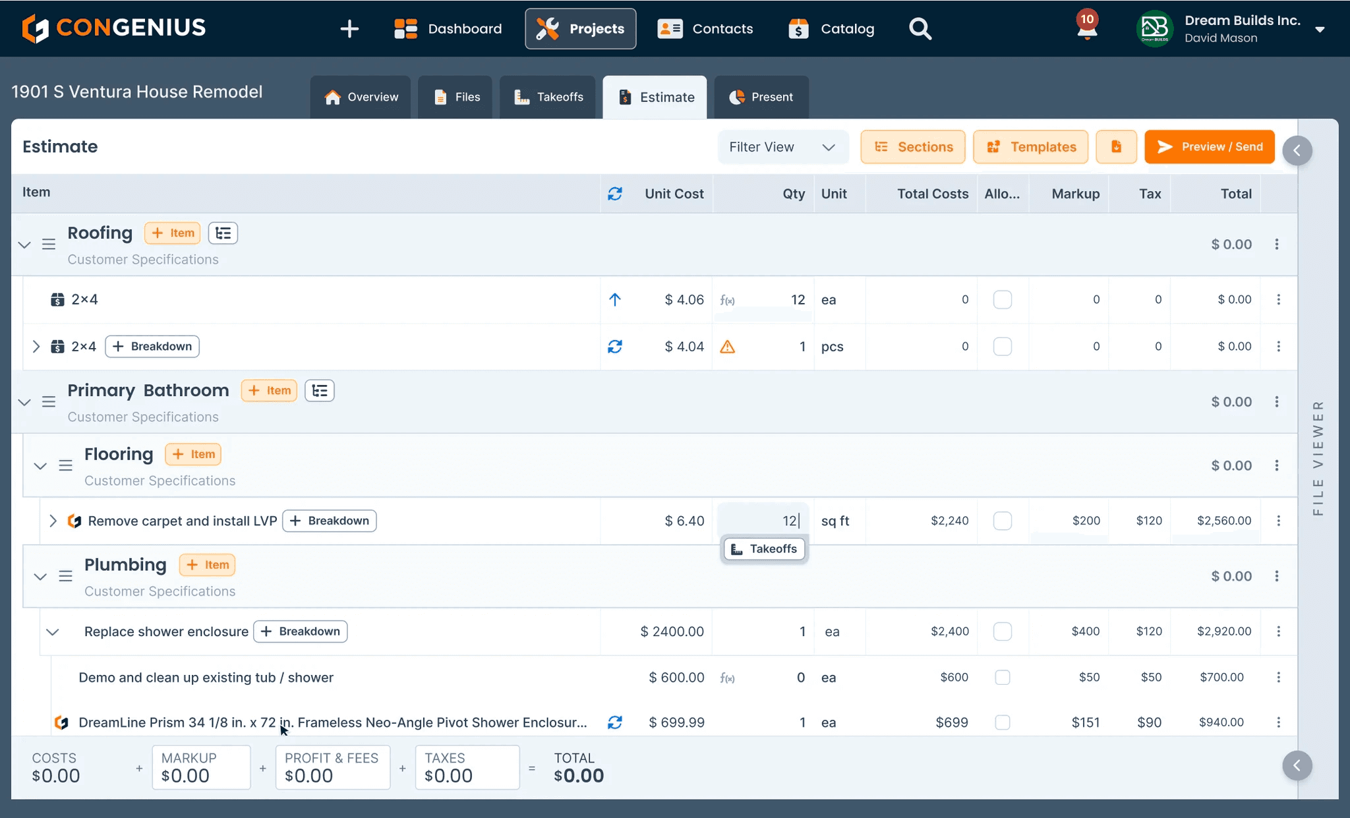Go to Contacts in the navigation bar
Image resolution: width=1350 pixels, height=818 pixels.
705,28
